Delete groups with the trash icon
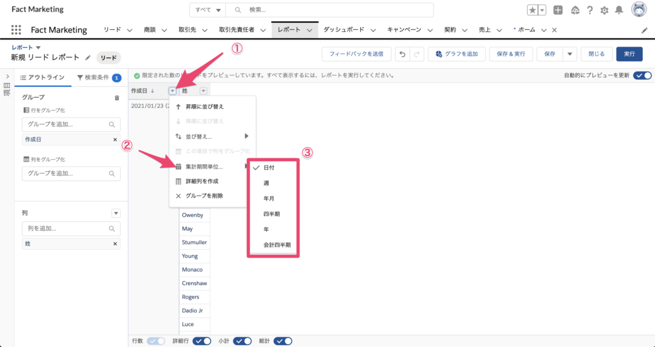655x347 pixels. (117, 98)
